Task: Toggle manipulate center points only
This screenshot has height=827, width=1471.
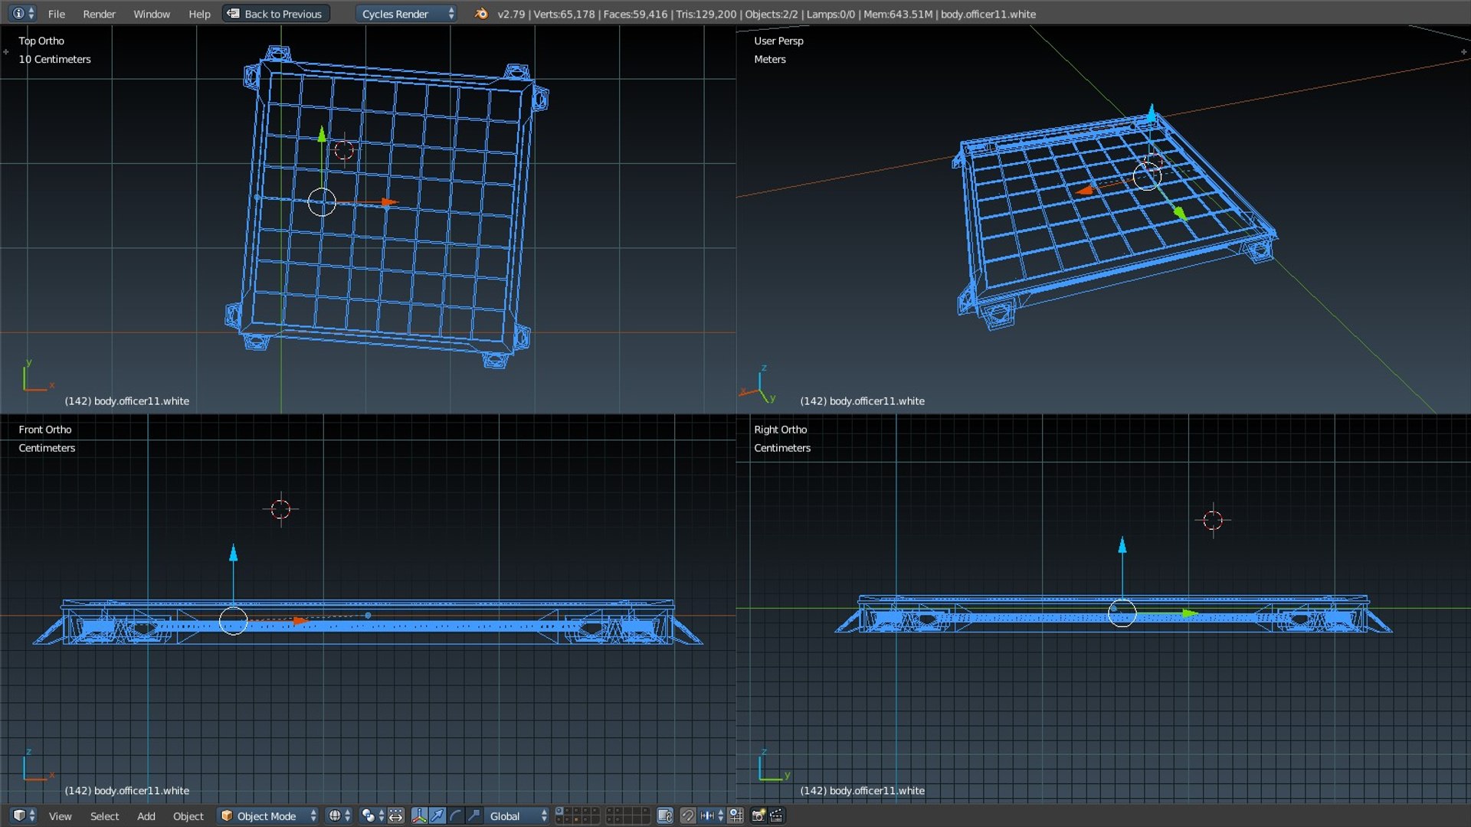Action: [x=395, y=816]
